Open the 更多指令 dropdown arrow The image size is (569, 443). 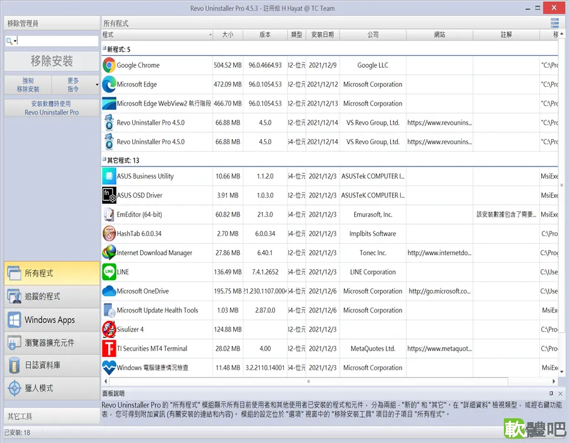click(97, 85)
